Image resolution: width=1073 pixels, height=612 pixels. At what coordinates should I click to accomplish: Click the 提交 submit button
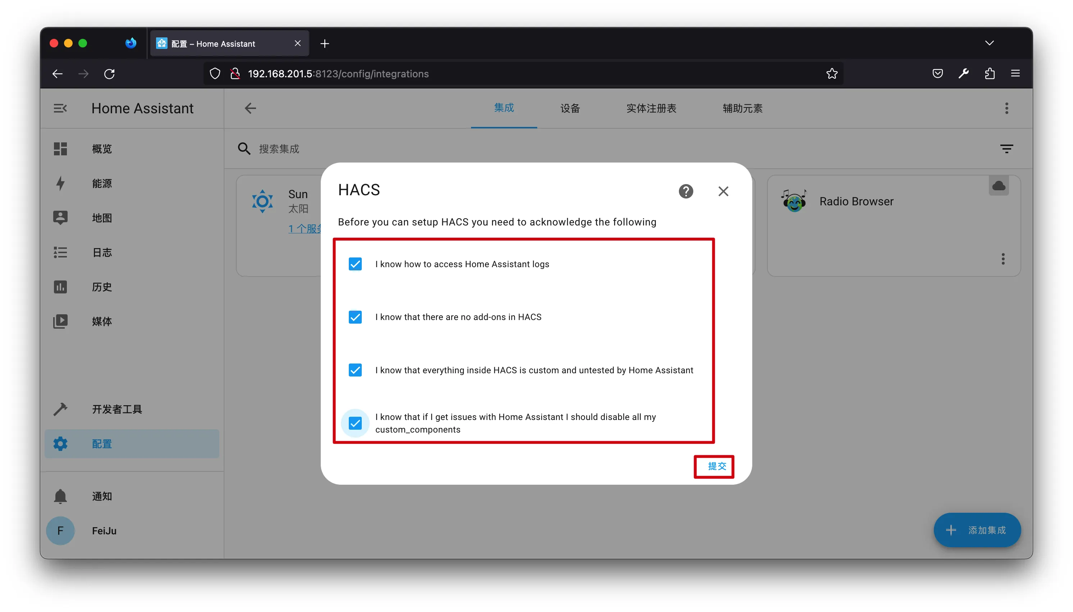716,466
